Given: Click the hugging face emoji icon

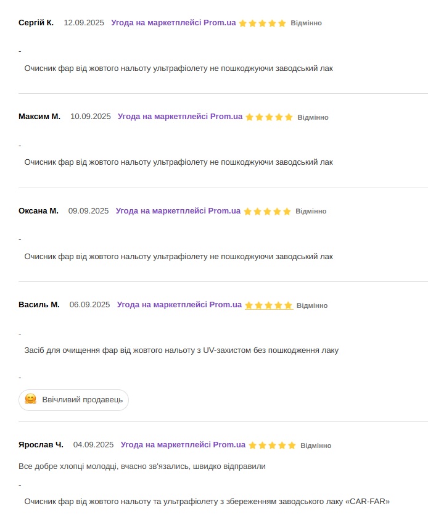Looking at the screenshot, I should (31, 399).
